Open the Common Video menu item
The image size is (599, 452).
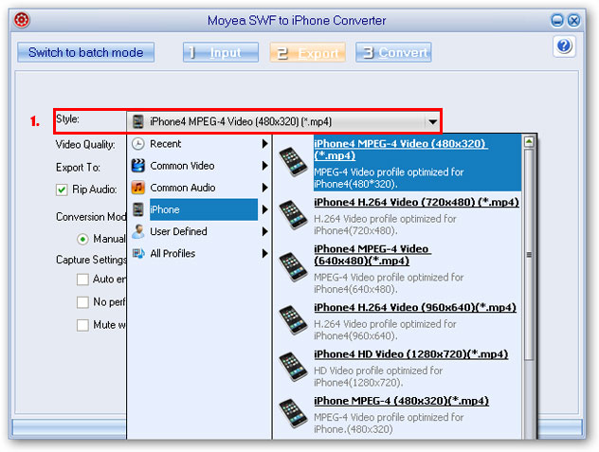tap(199, 166)
